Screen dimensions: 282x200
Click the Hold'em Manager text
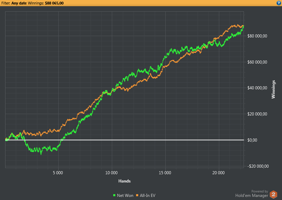coord(252,196)
